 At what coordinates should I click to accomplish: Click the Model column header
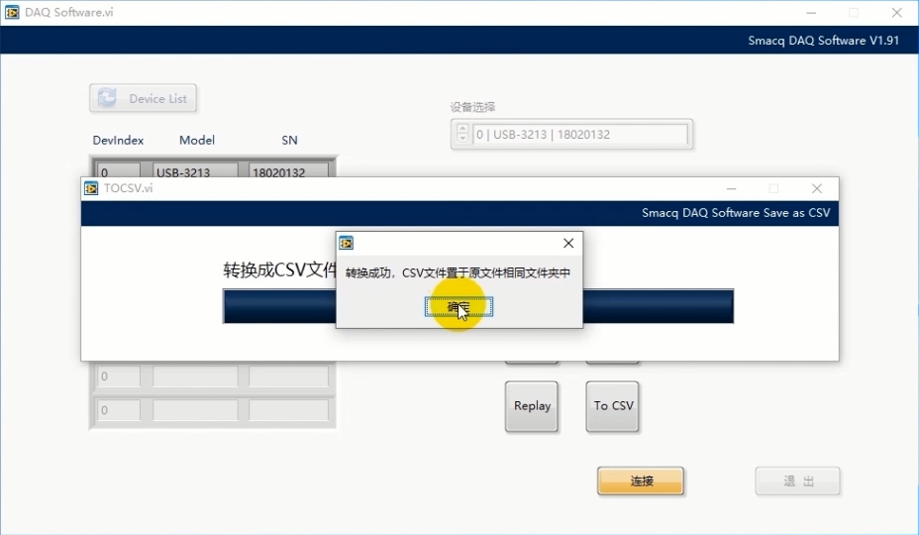click(197, 141)
